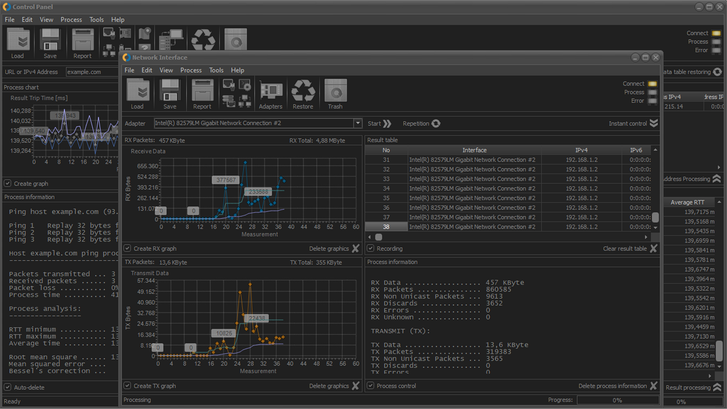Clear result table using X icon
The height and width of the screenshot is (409, 727).
coord(653,248)
